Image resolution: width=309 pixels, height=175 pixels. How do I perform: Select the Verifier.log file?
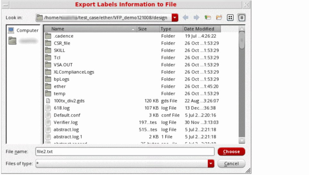tap(66, 123)
